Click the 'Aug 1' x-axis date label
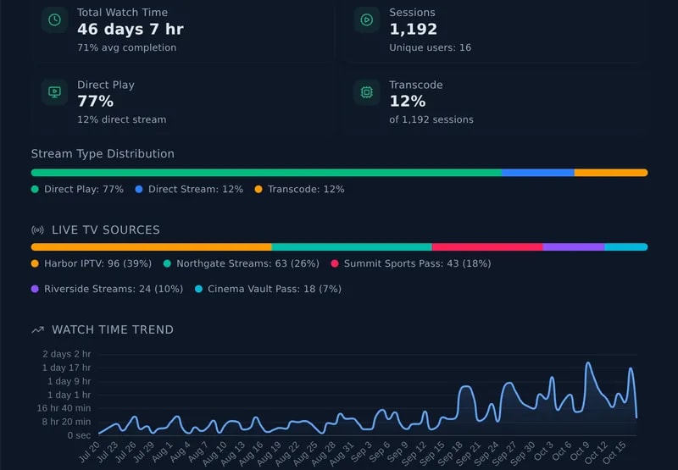Image resolution: width=678 pixels, height=470 pixels. (x=162, y=452)
